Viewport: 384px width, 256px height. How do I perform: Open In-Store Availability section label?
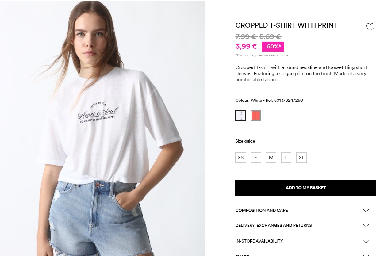[259, 241]
